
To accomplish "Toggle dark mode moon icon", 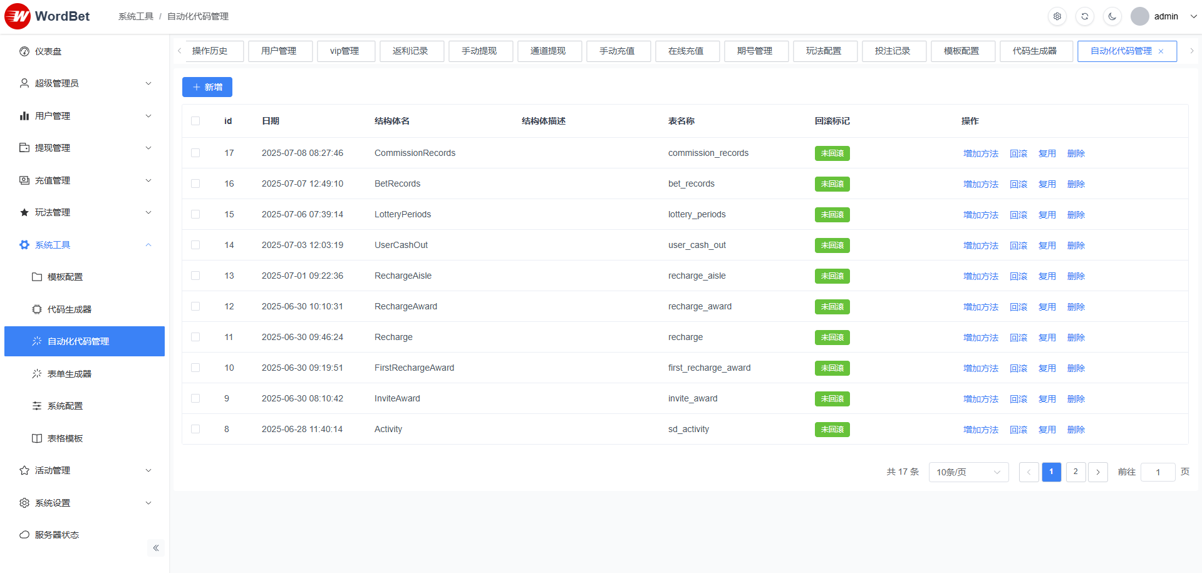I will tap(1112, 16).
